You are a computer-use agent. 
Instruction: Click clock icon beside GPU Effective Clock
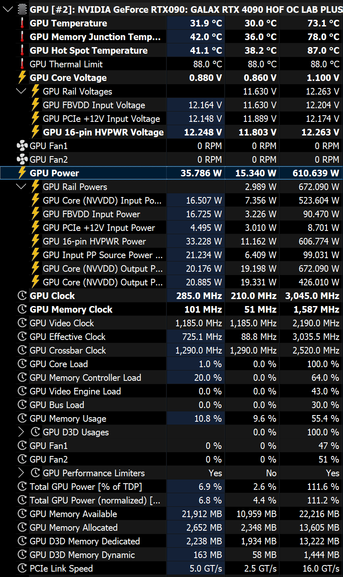click(x=22, y=337)
